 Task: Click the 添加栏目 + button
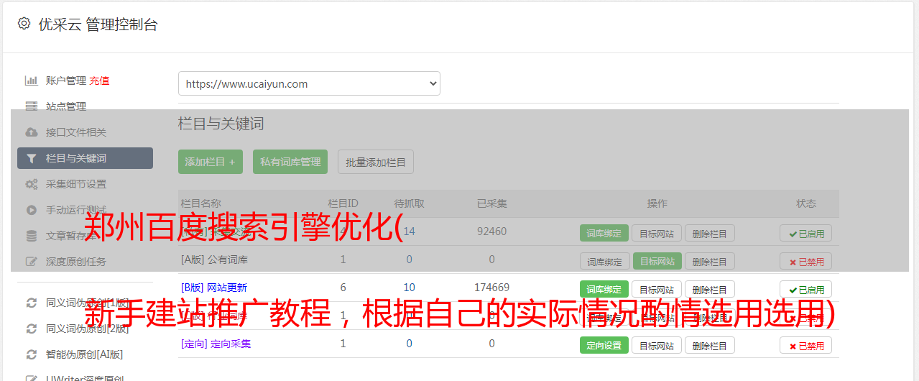[211, 162]
